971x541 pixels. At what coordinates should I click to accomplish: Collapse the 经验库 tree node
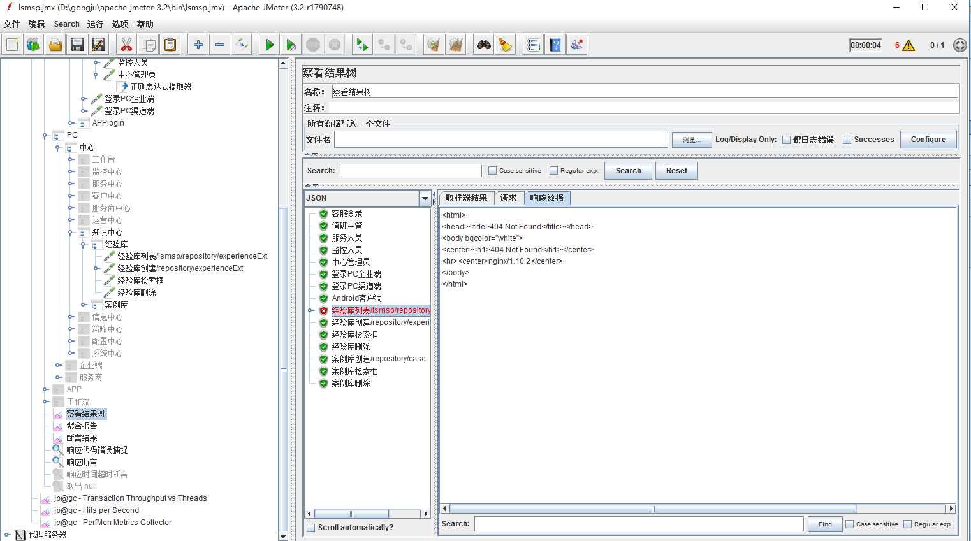(x=84, y=245)
